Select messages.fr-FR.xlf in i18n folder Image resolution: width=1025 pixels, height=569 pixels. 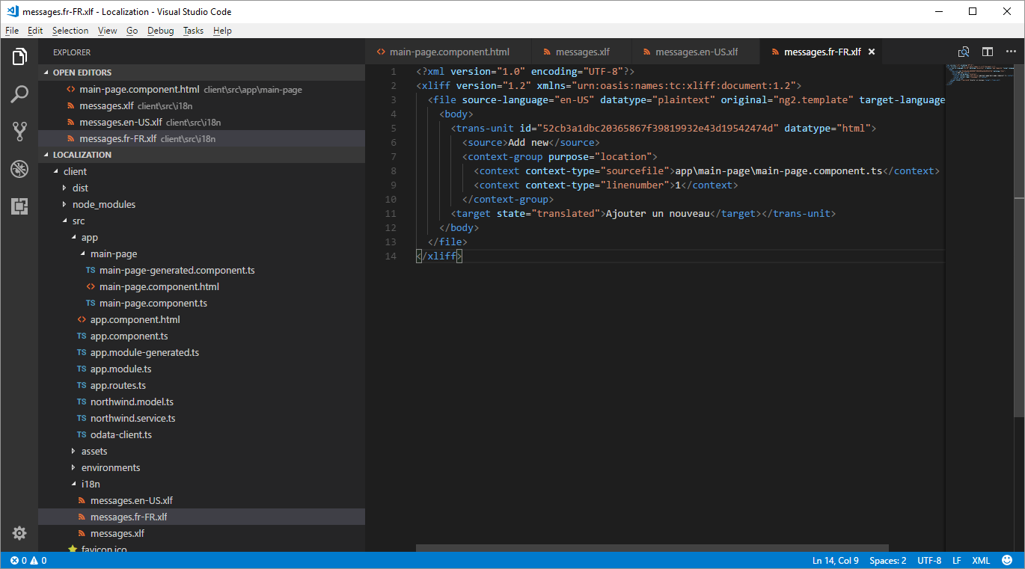pos(201,517)
